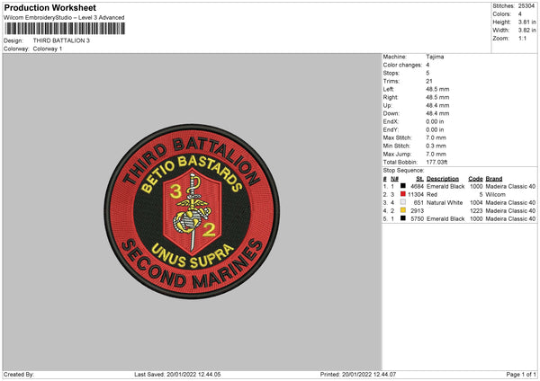The height and width of the screenshot is (381, 540).
Task: Click the embroidered patch design preview
Action: [x=192, y=211]
